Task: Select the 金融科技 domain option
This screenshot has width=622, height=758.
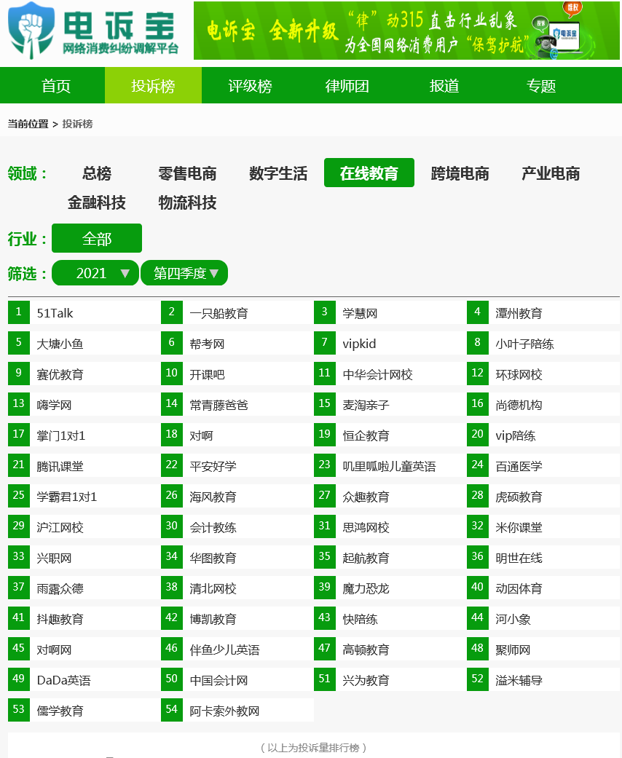Action: (97, 202)
